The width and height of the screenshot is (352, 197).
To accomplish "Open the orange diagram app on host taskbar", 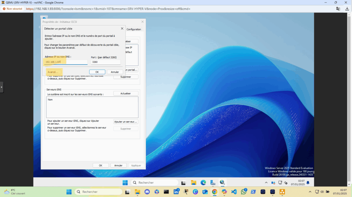I will [282, 192].
